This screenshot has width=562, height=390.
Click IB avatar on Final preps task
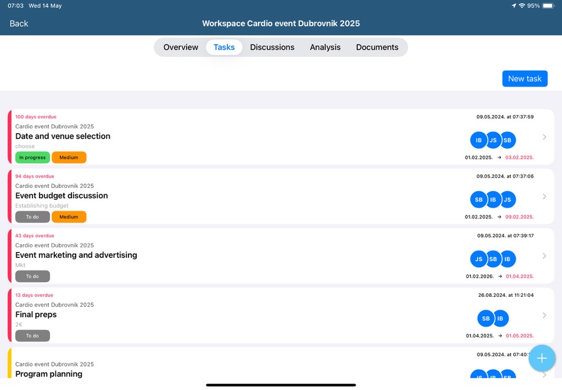(501, 319)
